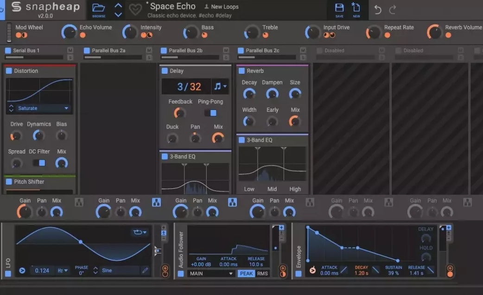Open the lane routing icon for Parallel Bus 2a
Viewport: 483px width, 295px height.
pos(157,202)
